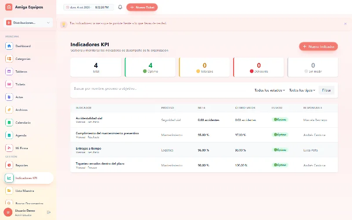
Task: Click the Último Valor column header
Action: [245, 108]
